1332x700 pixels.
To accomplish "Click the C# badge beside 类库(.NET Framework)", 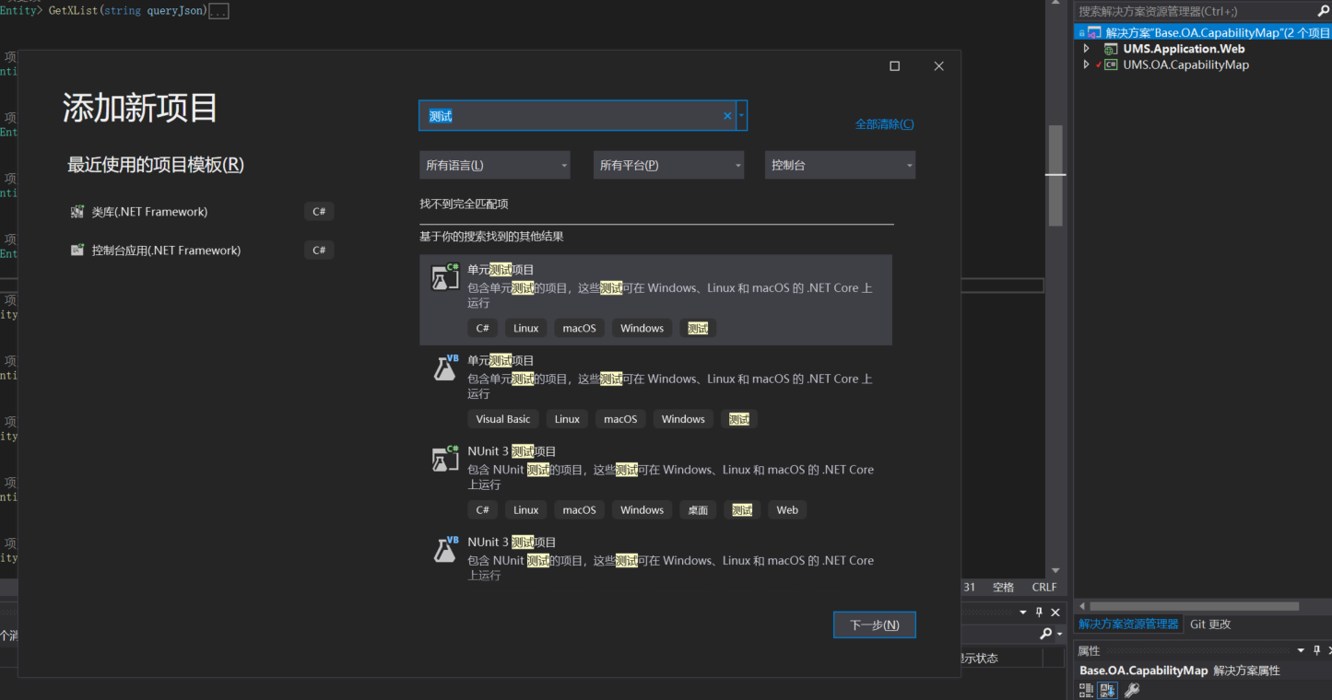I will coord(319,212).
